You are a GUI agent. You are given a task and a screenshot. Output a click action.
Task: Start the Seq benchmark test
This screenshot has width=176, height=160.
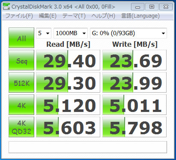coord(21,60)
